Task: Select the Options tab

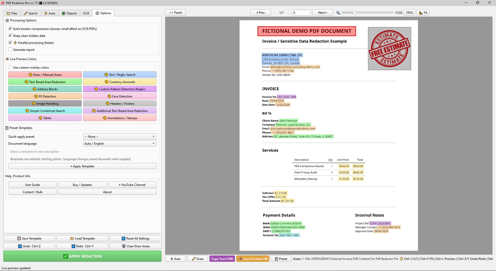Action: tap(103, 13)
